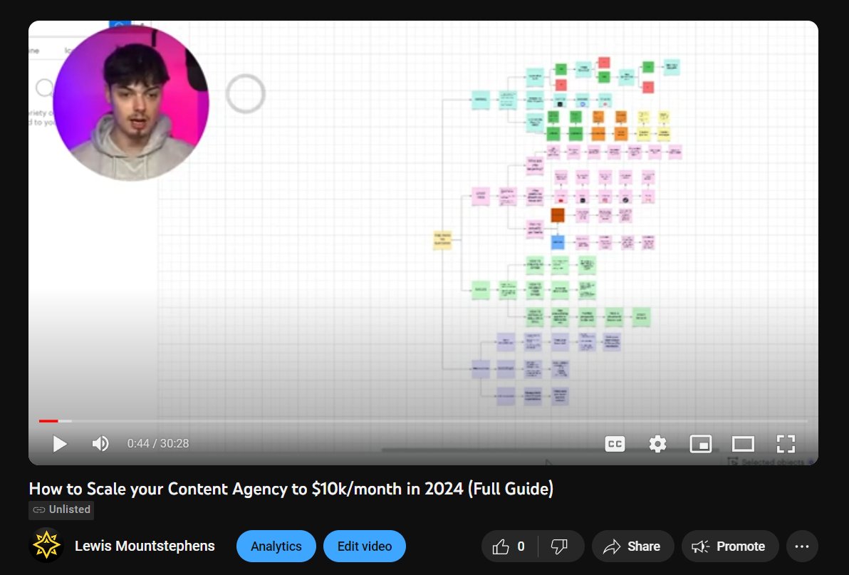Click the Lewis Mountstephens channel name
849x575 pixels.
pyautogui.click(x=145, y=546)
